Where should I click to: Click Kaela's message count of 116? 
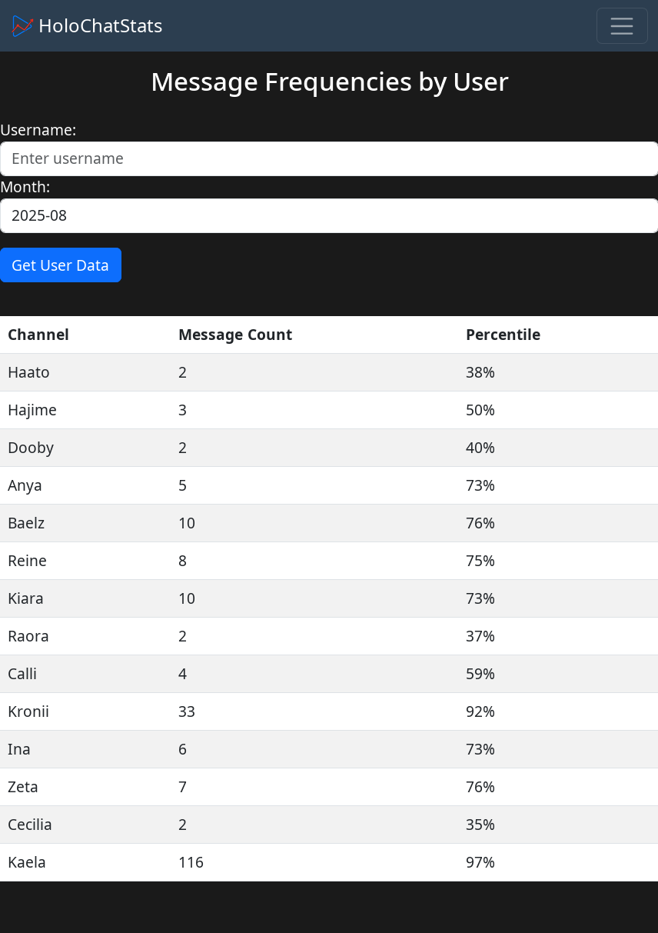point(191,862)
